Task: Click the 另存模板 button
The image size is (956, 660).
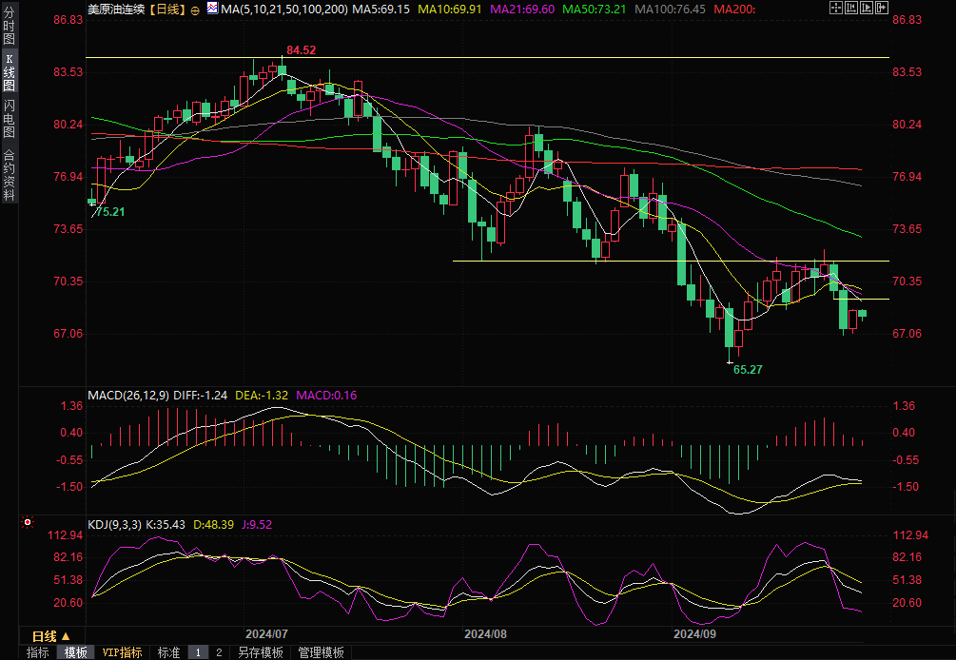Action: coord(261,652)
